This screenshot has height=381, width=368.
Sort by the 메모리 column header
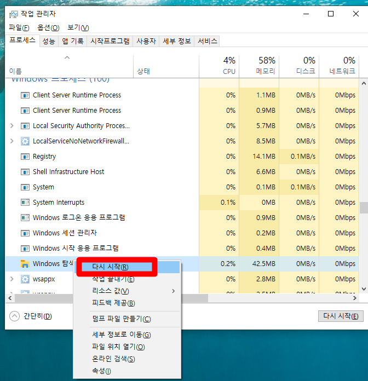point(259,67)
